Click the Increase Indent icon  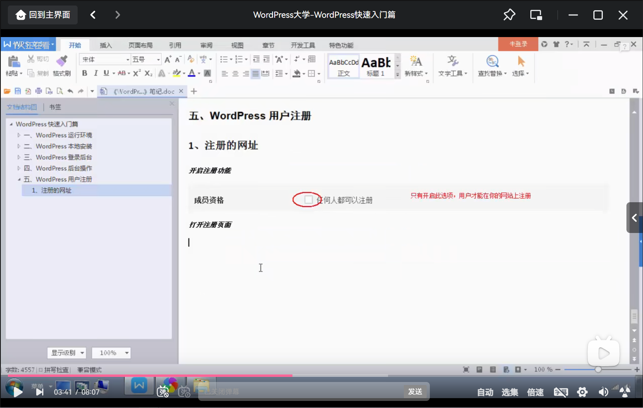pos(266,59)
